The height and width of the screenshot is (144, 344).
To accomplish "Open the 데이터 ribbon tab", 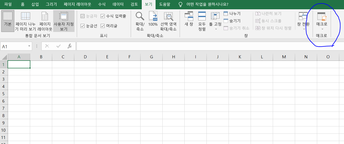I will pos(118,4).
